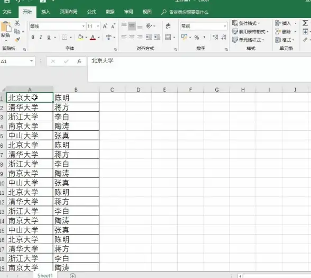Click the Delete (删除) cells button

click(283, 32)
